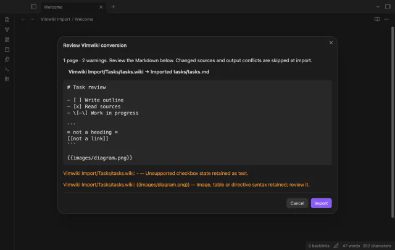Image resolution: width=395 pixels, height=250 pixels.
Task: Close the Review Vimwiki conversion dialog
Action: [x=331, y=42]
